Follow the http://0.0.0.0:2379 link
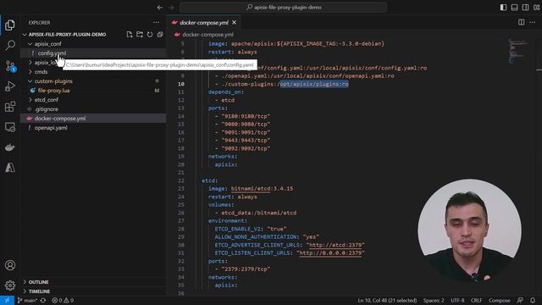The height and width of the screenshot is (305, 542). 330,253
